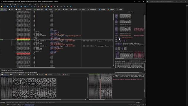Click the Trace Into toolbar icon

(x=25, y=6)
